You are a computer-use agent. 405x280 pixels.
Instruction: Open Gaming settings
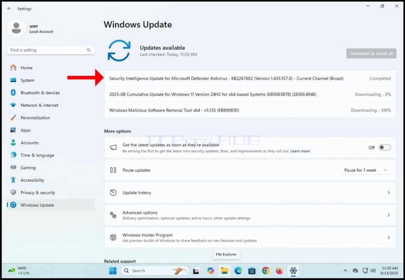coord(51,168)
